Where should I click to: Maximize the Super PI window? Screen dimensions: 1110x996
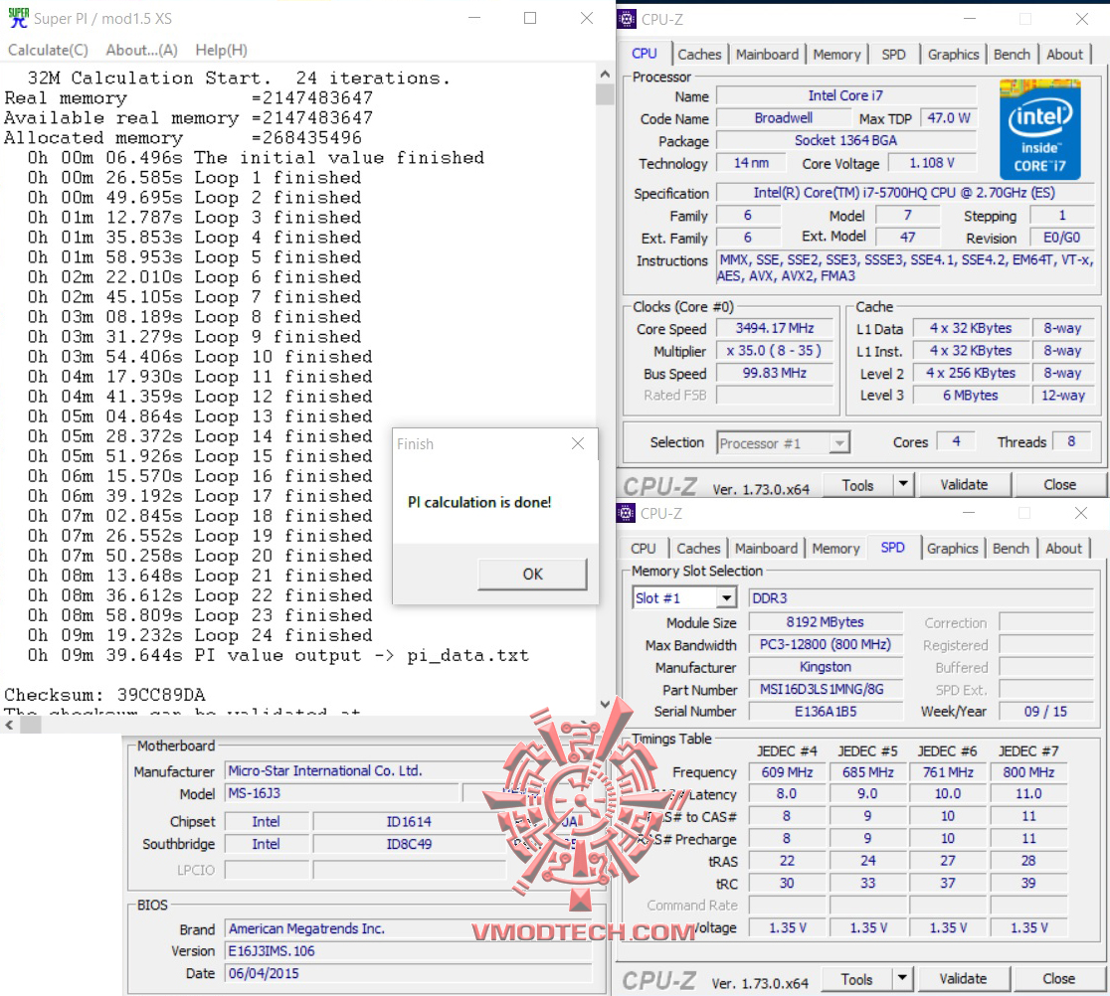529,19
